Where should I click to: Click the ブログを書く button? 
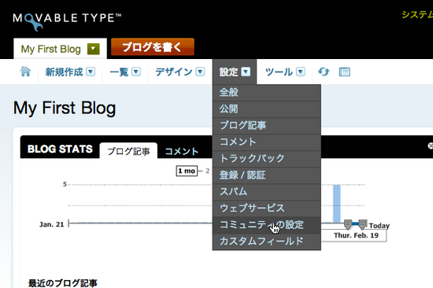[153, 47]
